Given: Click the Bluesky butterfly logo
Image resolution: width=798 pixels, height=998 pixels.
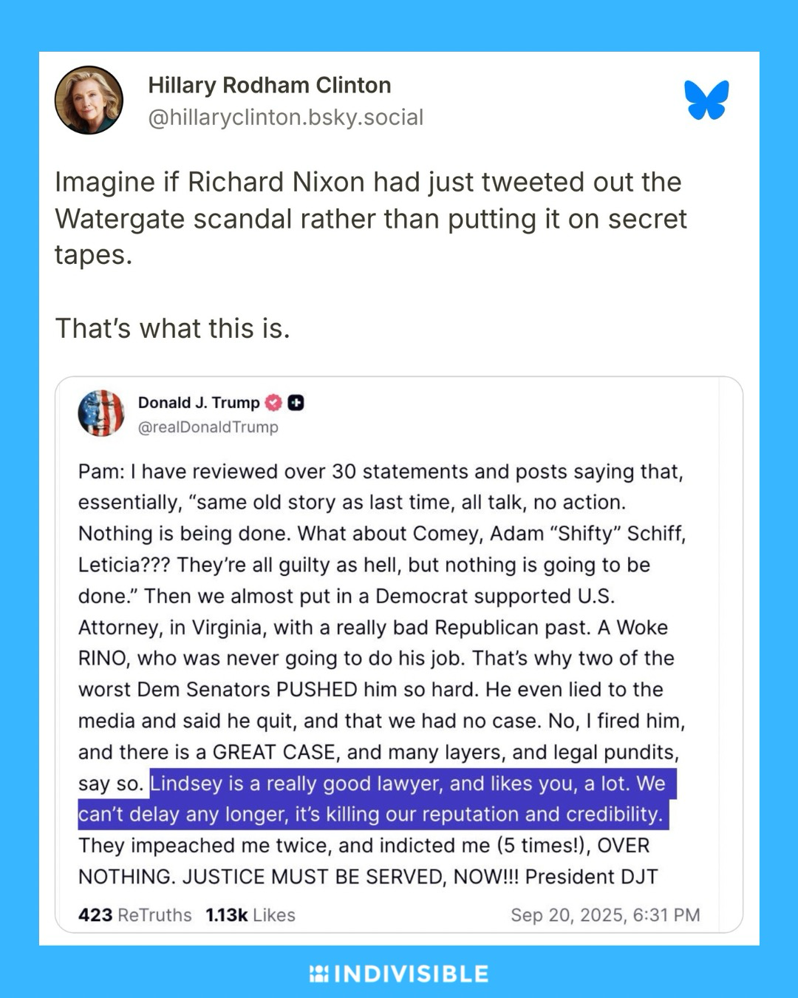Looking at the screenshot, I should point(706,100).
